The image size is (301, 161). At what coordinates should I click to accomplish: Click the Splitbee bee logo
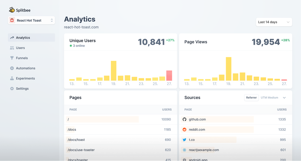[x=12, y=10]
